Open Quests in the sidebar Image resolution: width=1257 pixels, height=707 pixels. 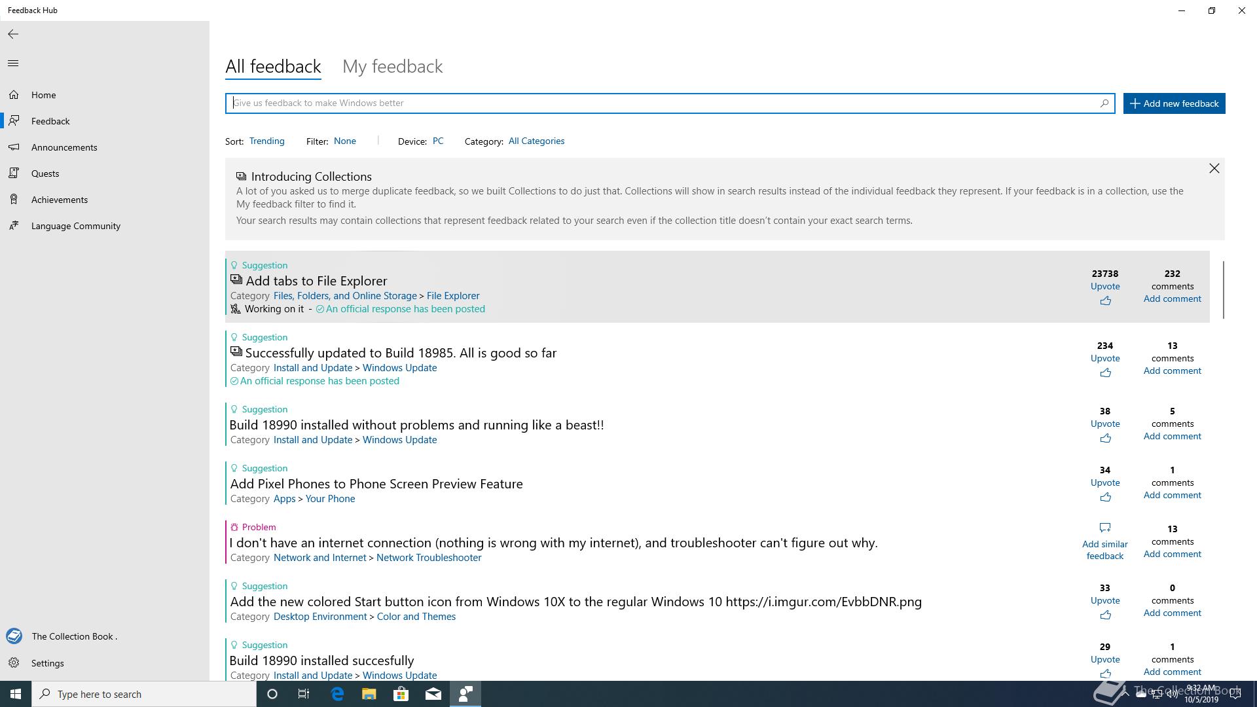pyautogui.click(x=45, y=173)
